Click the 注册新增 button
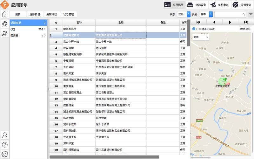Screen dimensions: 254x159 click(x=35, y=14)
